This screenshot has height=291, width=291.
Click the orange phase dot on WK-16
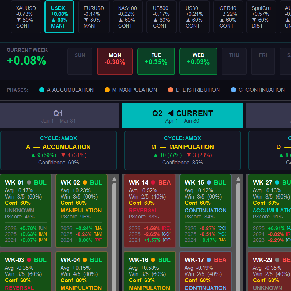tap(153, 260)
